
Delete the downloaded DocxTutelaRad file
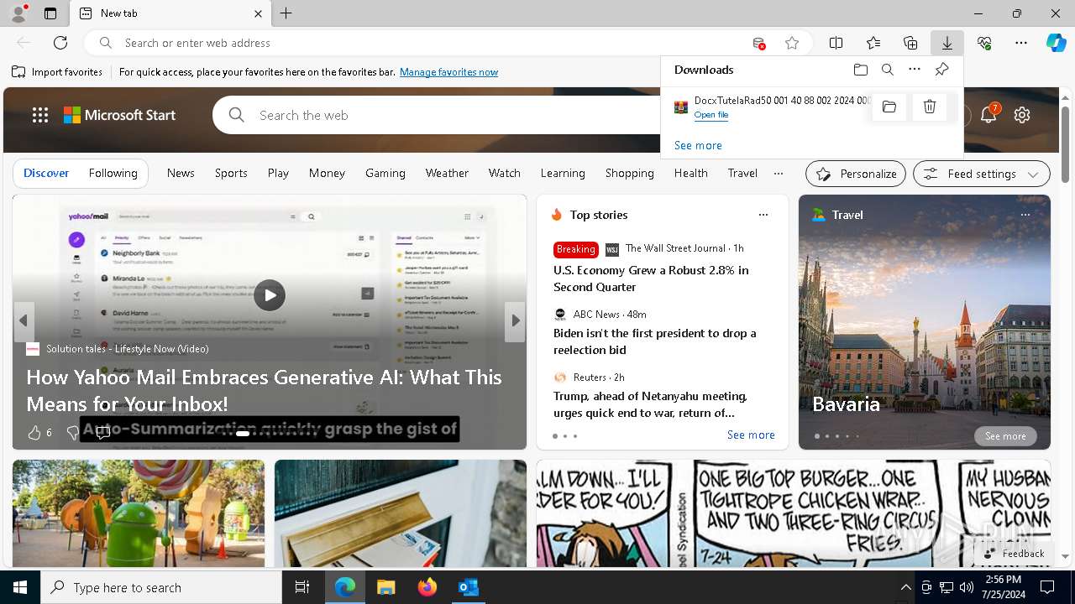930,107
